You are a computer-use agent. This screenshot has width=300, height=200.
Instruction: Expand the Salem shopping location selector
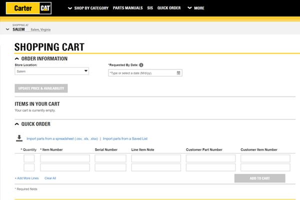(7, 29)
